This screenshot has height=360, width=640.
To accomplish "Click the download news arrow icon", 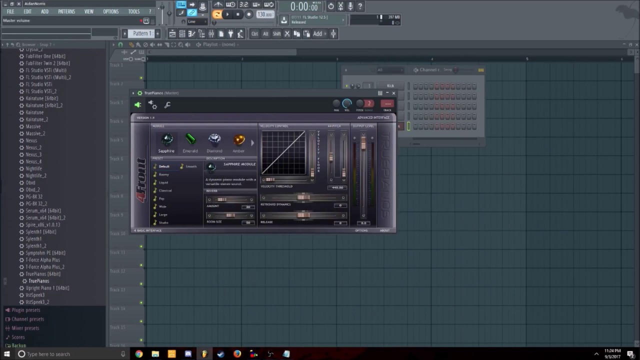I will pos(284,20).
